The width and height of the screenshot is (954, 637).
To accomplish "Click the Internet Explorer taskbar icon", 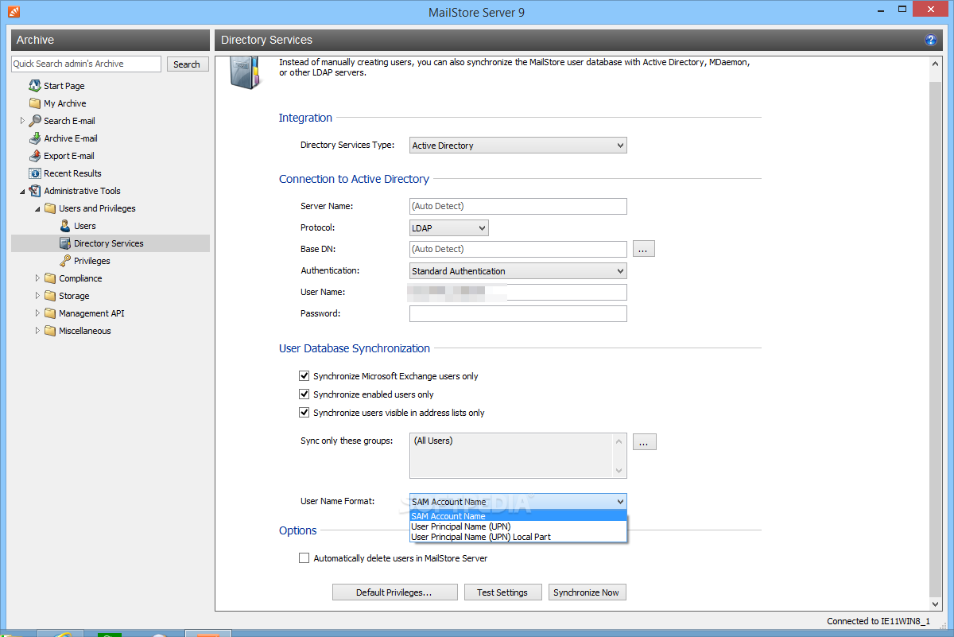I will (60, 634).
